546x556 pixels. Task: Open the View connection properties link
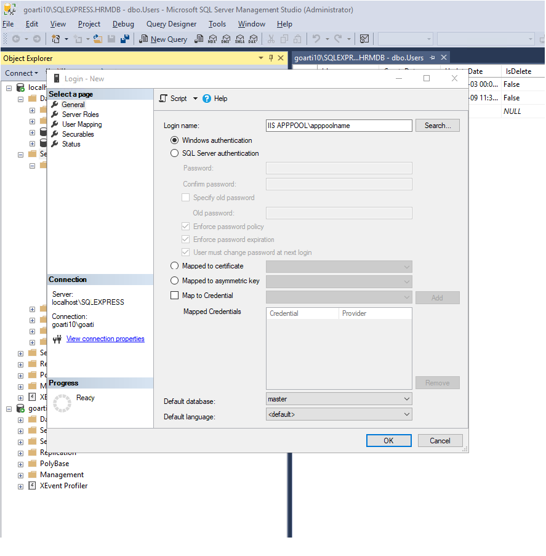[105, 339]
